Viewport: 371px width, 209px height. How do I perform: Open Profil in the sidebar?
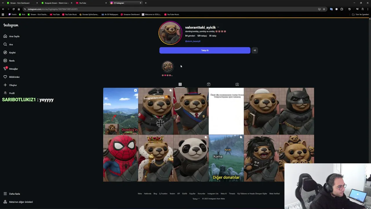coord(9,93)
